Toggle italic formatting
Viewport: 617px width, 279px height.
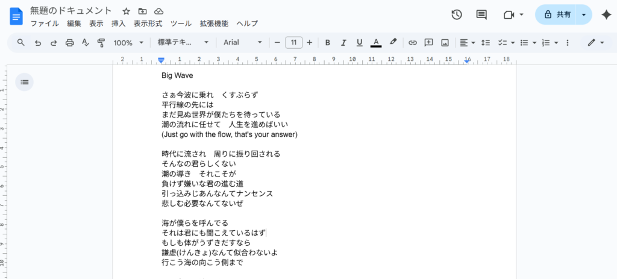click(x=343, y=43)
